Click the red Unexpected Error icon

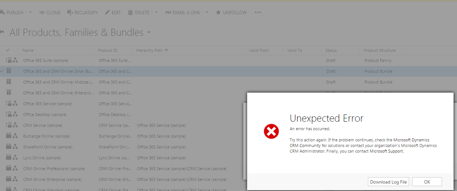[x=271, y=131]
